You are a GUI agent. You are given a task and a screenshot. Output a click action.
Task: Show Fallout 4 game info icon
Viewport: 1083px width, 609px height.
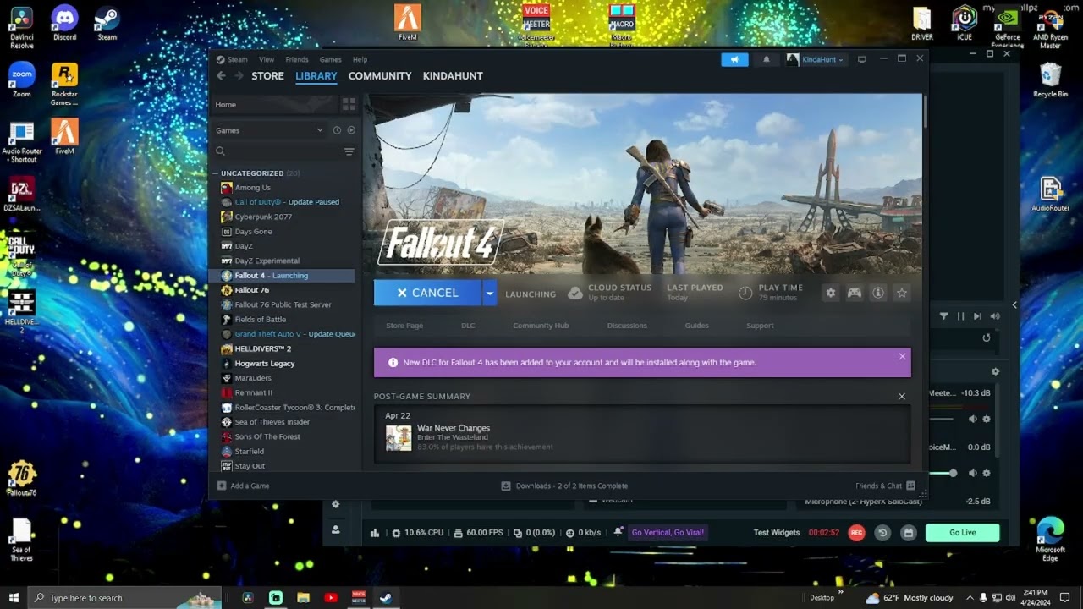878,293
